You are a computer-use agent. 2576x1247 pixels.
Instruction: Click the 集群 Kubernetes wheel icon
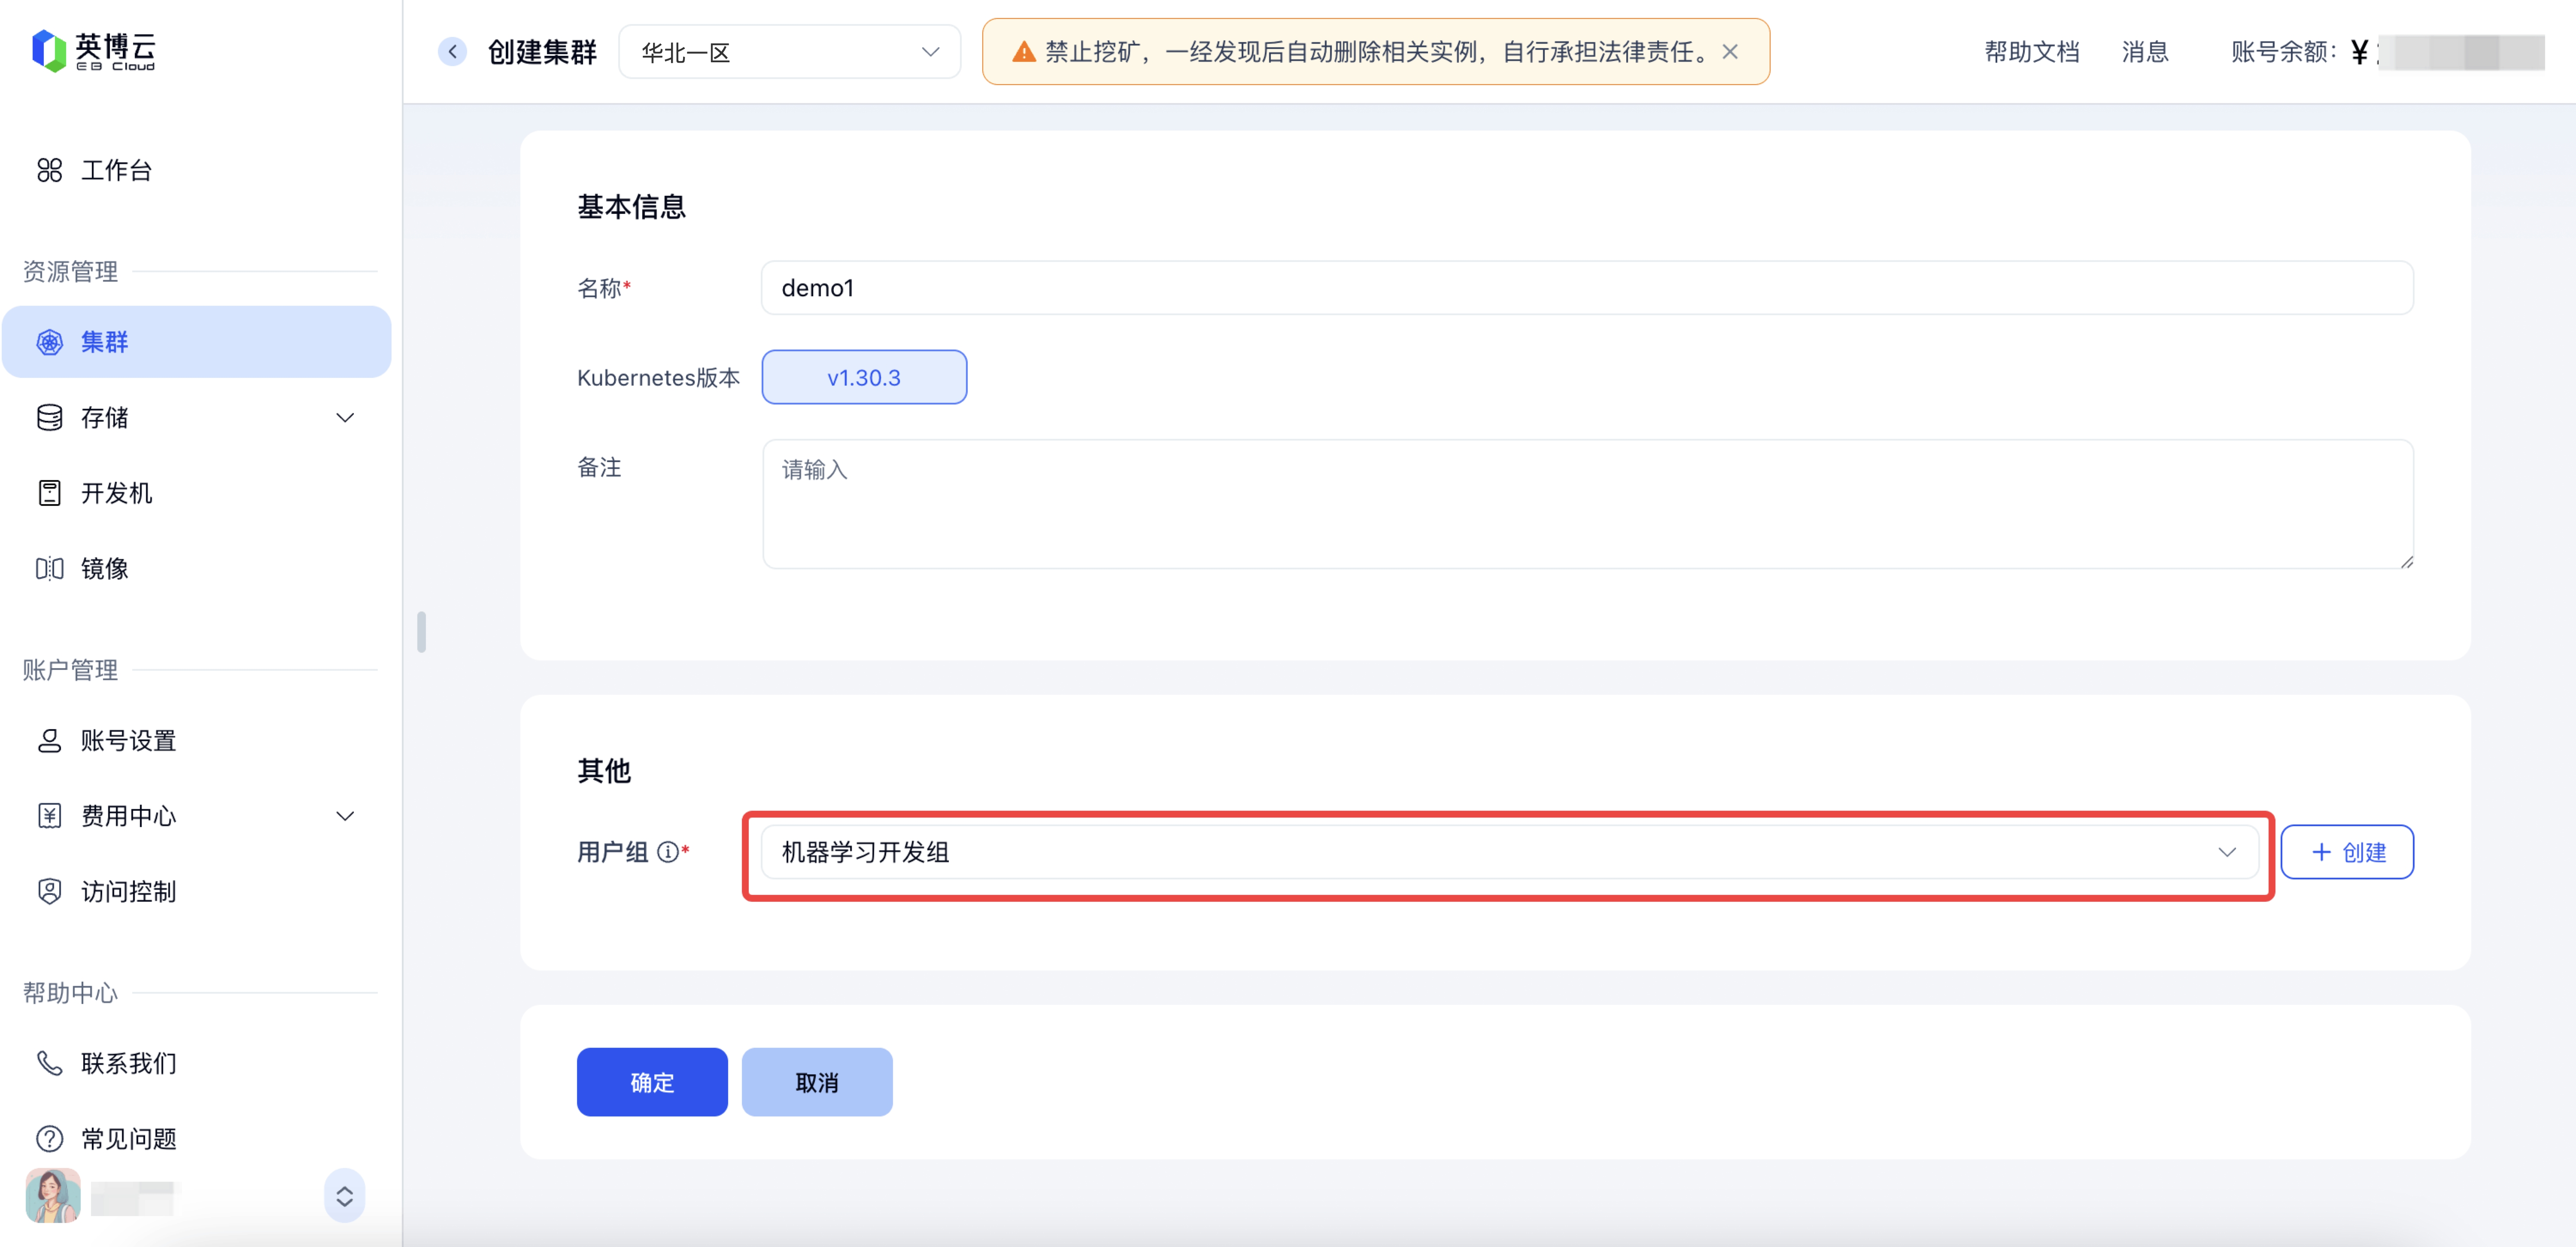[x=49, y=342]
